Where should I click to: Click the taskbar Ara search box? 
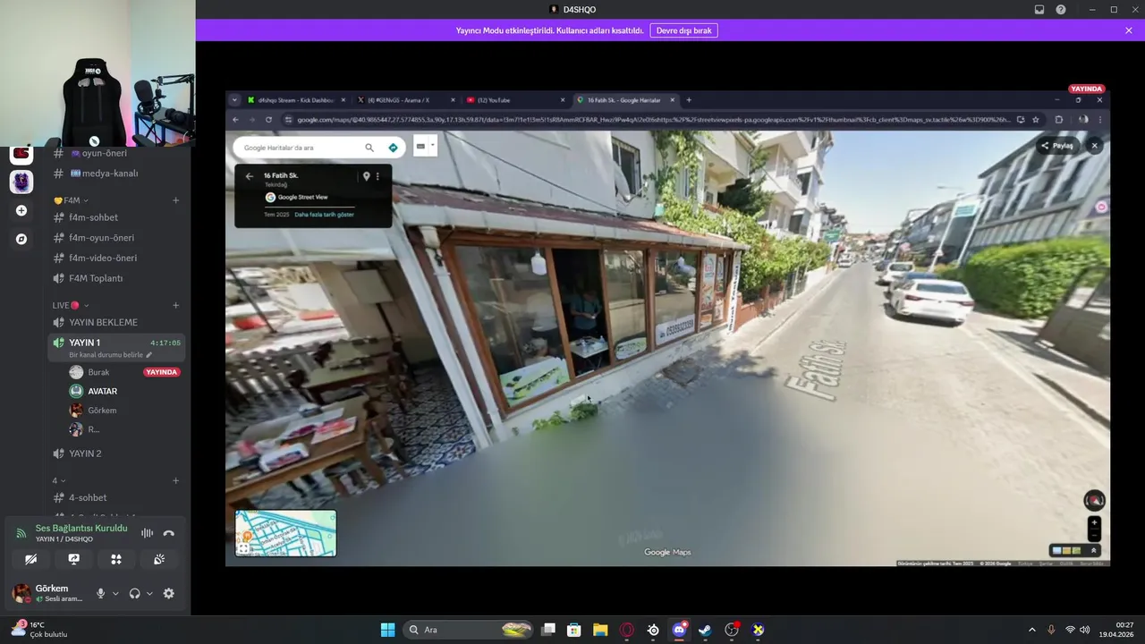(468, 630)
